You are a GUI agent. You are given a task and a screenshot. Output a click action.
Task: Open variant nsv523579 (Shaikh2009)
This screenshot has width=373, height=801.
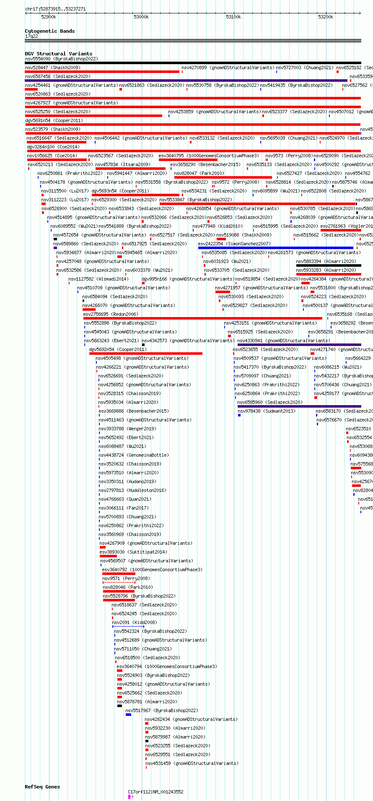(52, 129)
